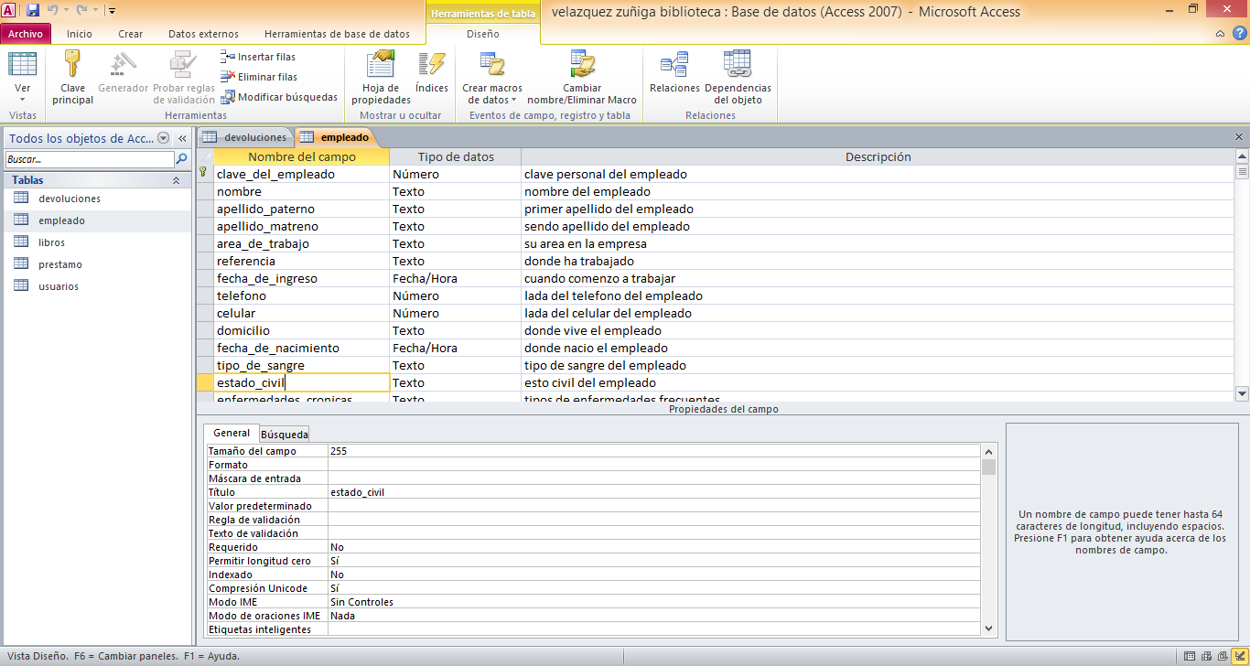Click the Datasheet view icon in status bar
1250x666 pixels.
pos(1190,656)
